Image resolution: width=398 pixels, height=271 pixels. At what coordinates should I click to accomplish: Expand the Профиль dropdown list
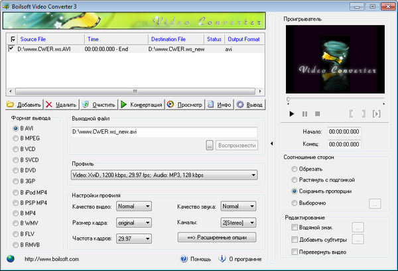253,176
